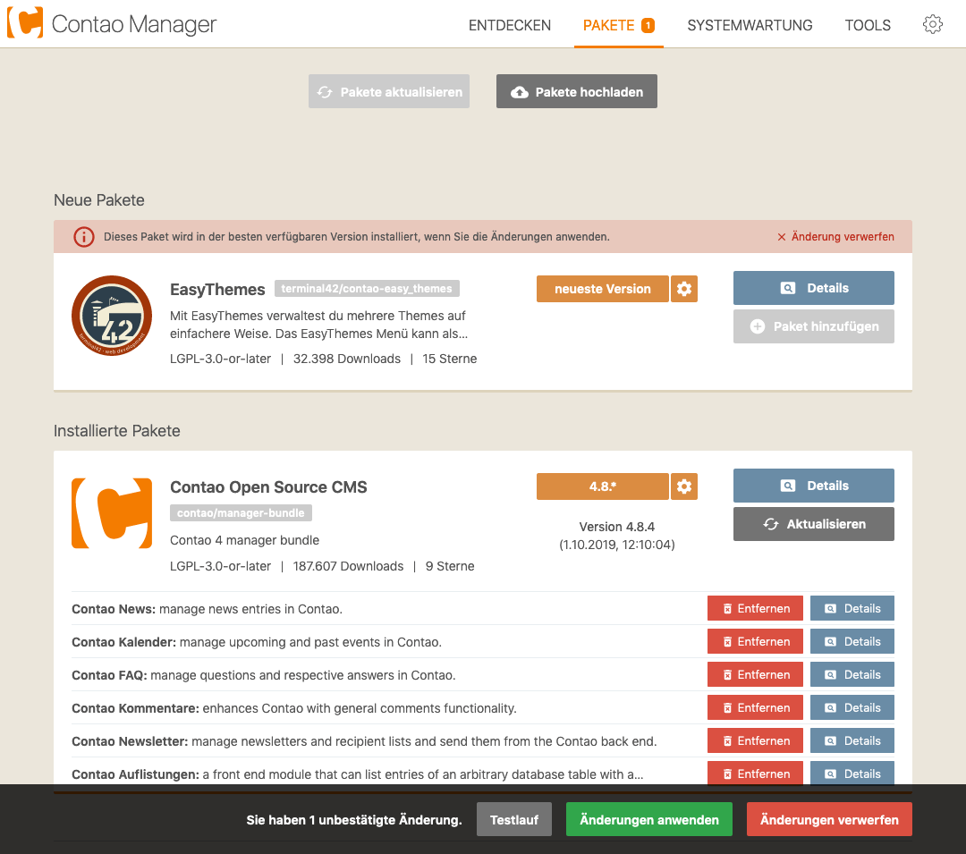Screen dimensions: 966x854
Task: Open the Tools menu
Action: (868, 25)
